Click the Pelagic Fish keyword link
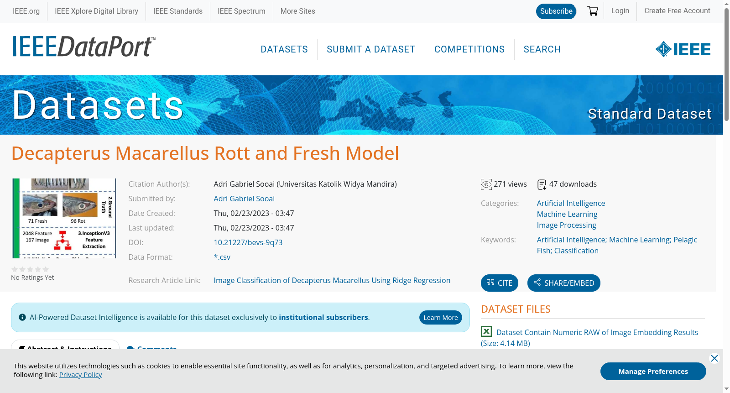This screenshot has width=730, height=393. pos(617,245)
